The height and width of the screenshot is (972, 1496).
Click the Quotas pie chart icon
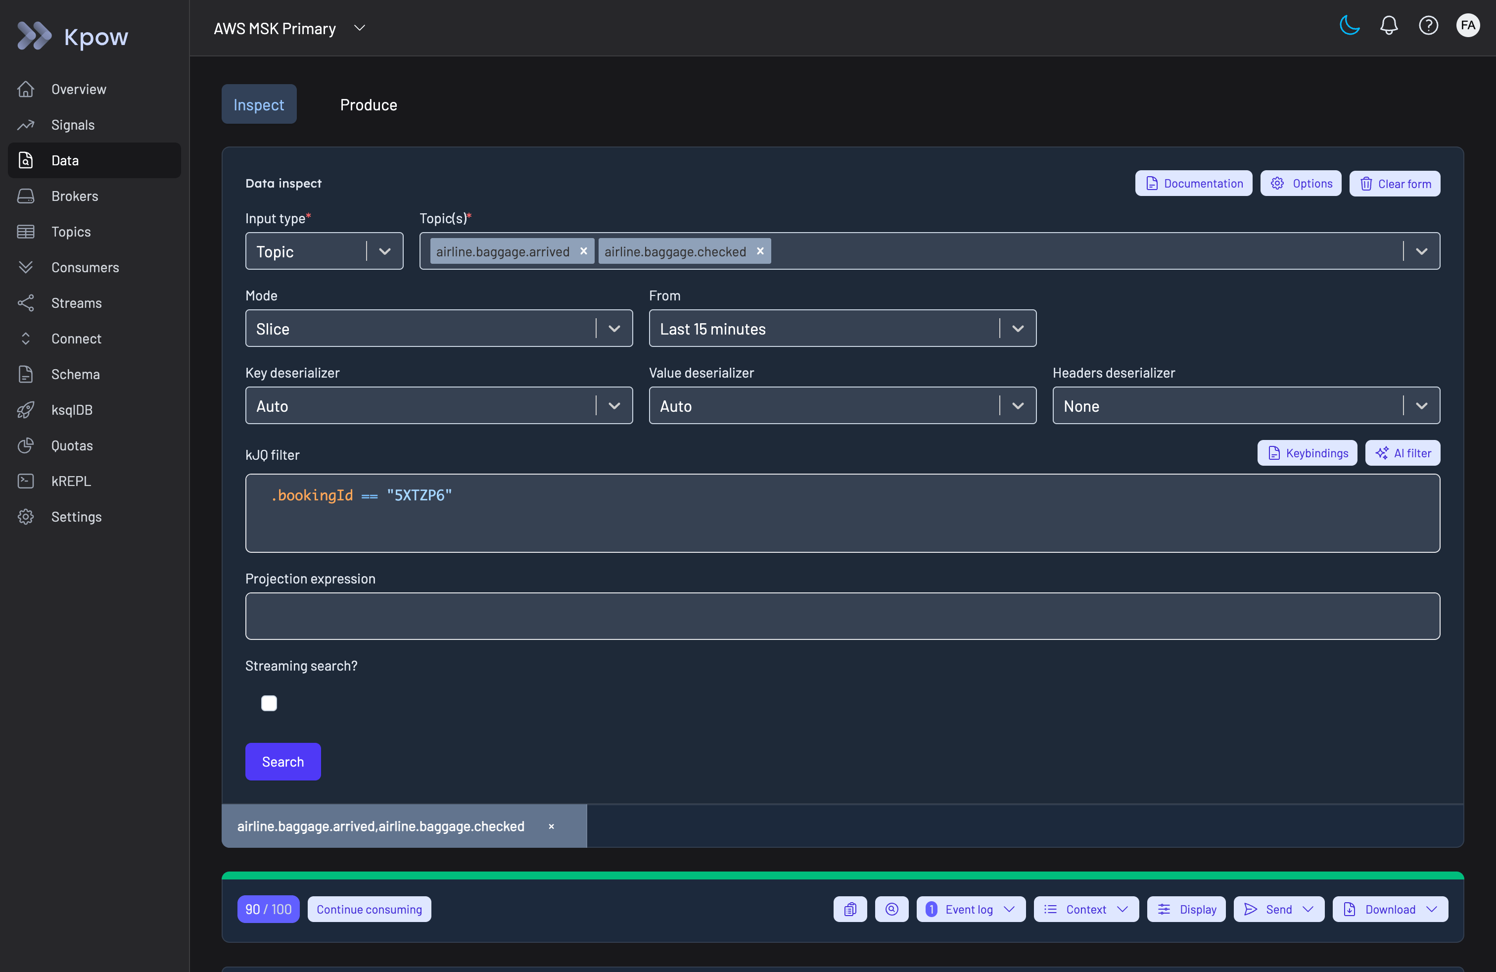pos(26,445)
